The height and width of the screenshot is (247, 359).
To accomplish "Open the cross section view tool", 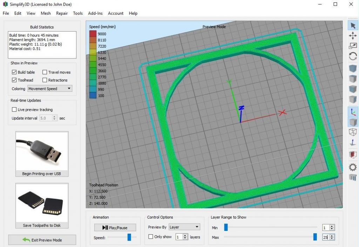I will 353,155.
